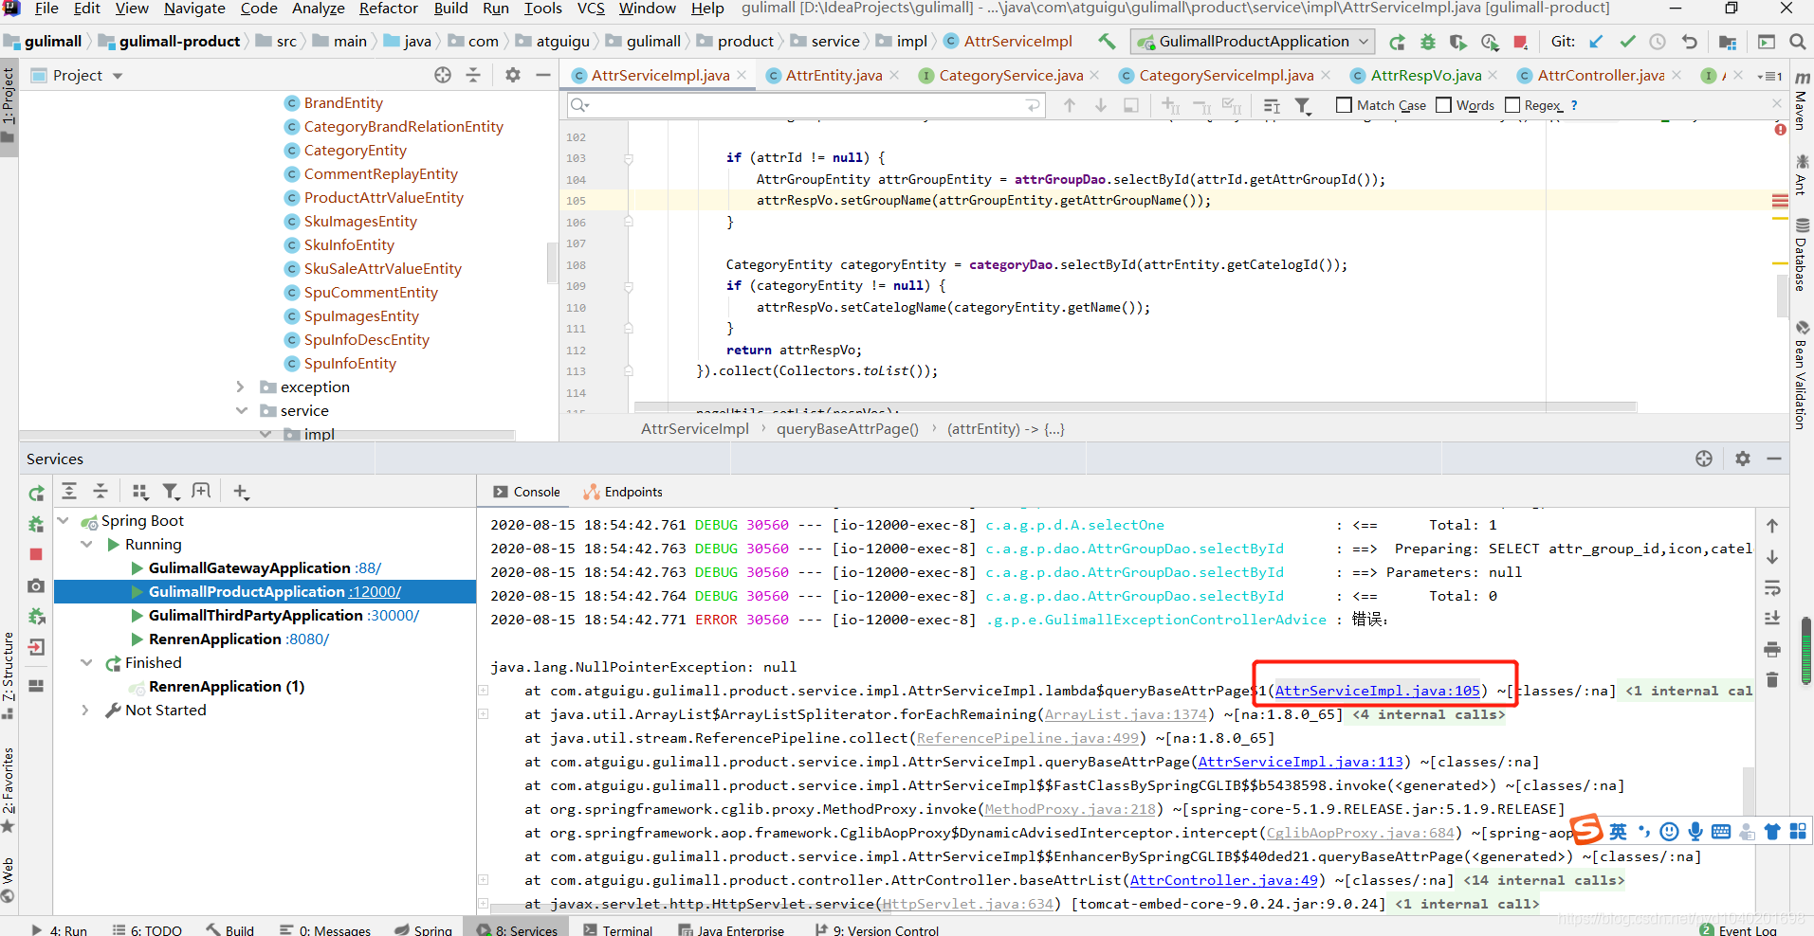Toggle Words checkbox in search bar
Image resolution: width=1814 pixels, height=936 pixels.
click(x=1443, y=105)
